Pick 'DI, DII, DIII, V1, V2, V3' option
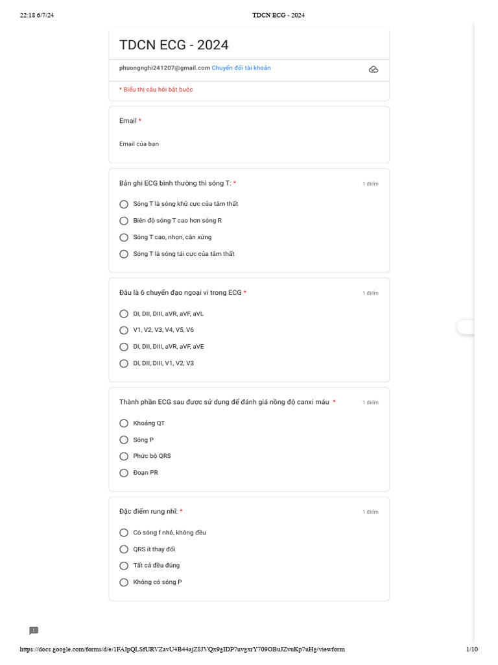498x665 pixels. (x=124, y=364)
